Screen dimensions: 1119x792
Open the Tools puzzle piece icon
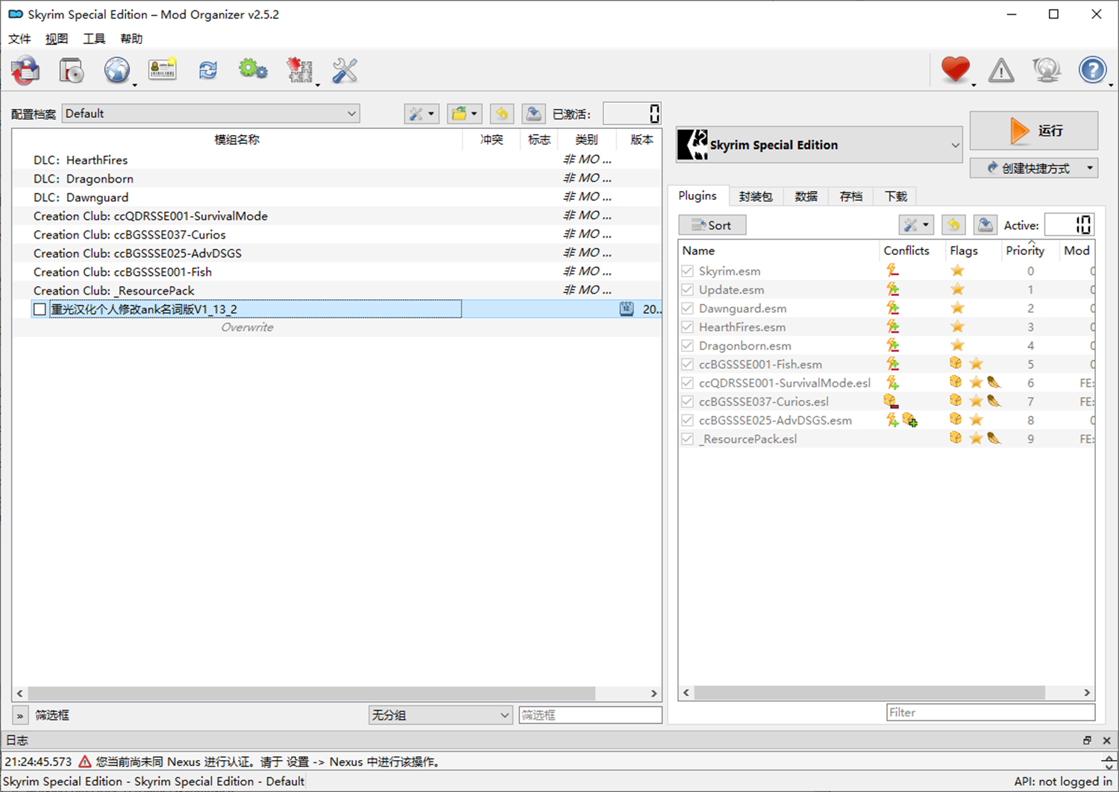[300, 71]
